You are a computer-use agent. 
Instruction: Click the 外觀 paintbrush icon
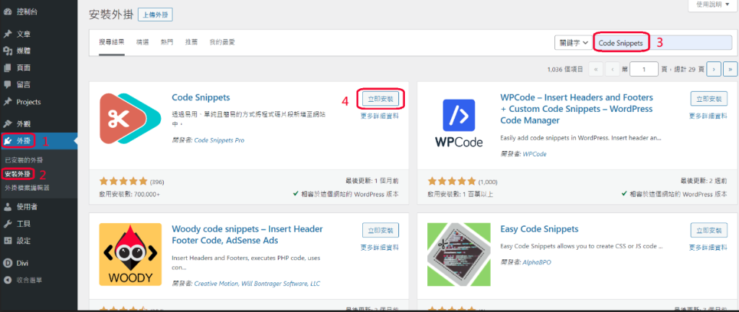point(7,124)
